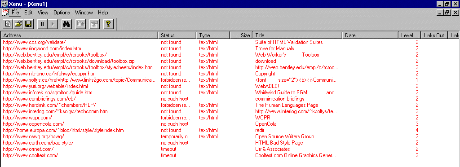
Task: Sort by the Level column header
Action: pos(410,35)
